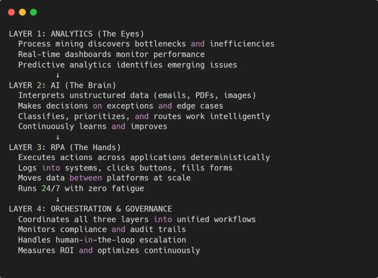Click the down arrow above LAYER 2 heading
The width and height of the screenshot is (378, 278).
pyautogui.click(x=58, y=75)
